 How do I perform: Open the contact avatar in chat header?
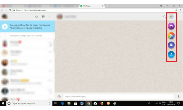click(x=59, y=17)
